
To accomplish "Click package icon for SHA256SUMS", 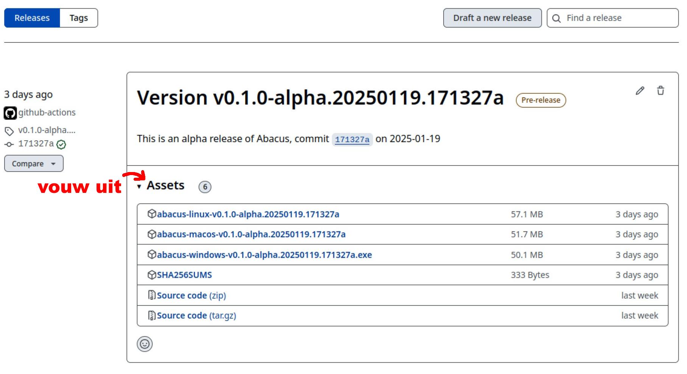I will point(152,275).
